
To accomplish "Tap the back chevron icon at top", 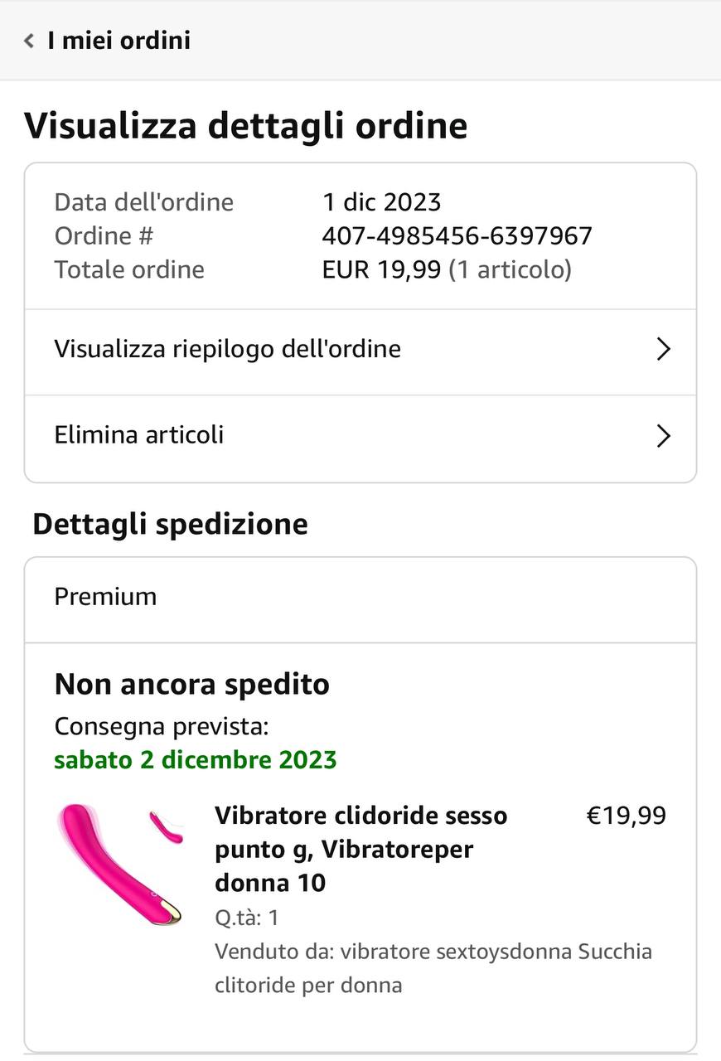I will coord(30,41).
